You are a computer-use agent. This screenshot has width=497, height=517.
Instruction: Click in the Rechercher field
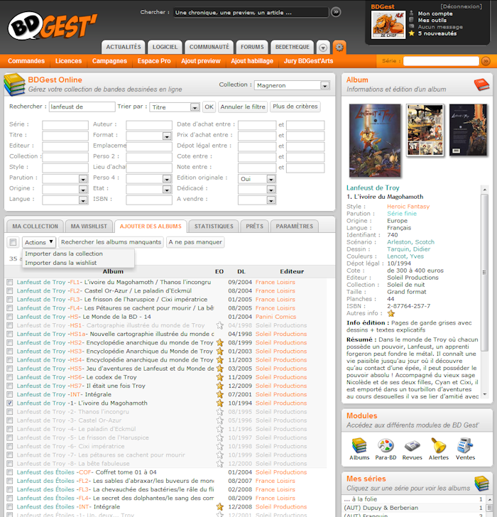82,107
